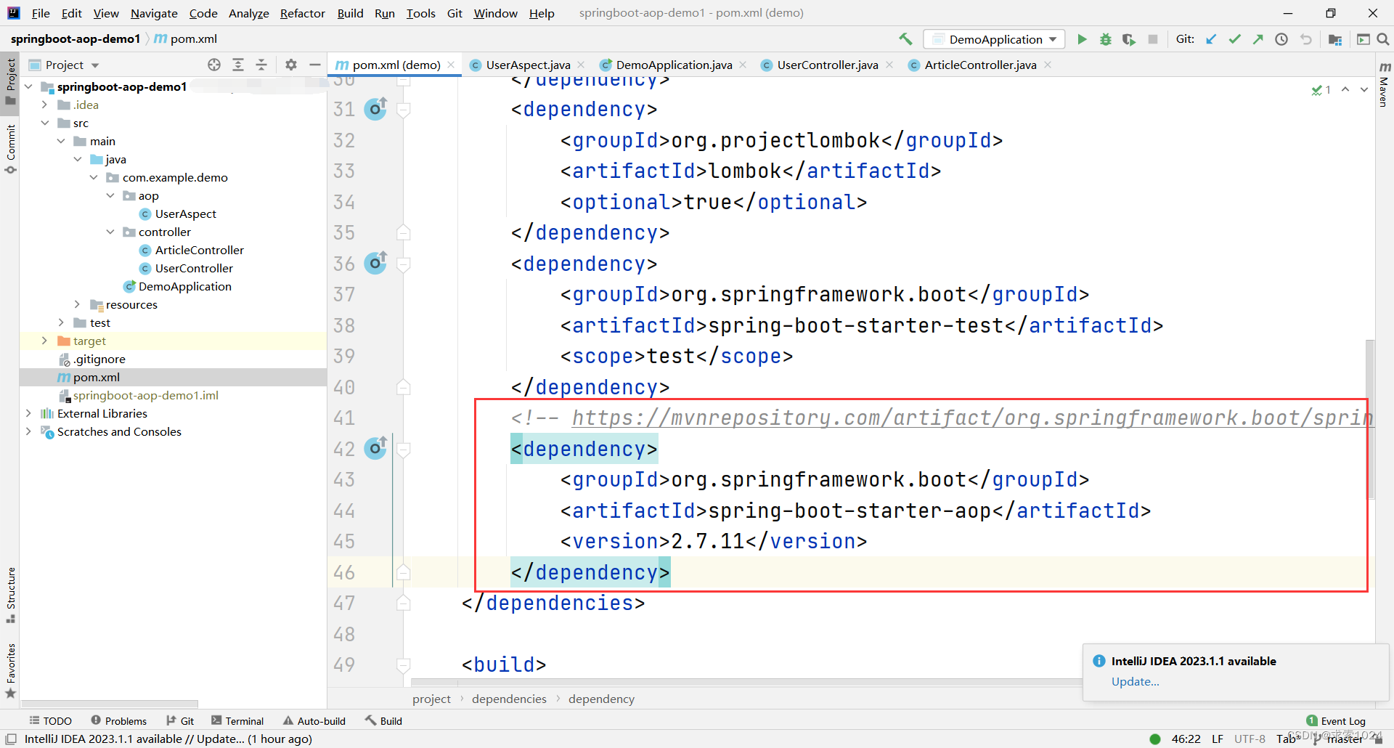Image resolution: width=1394 pixels, height=748 pixels.
Task: Switch to UserAspect.java tab
Action: (528, 65)
